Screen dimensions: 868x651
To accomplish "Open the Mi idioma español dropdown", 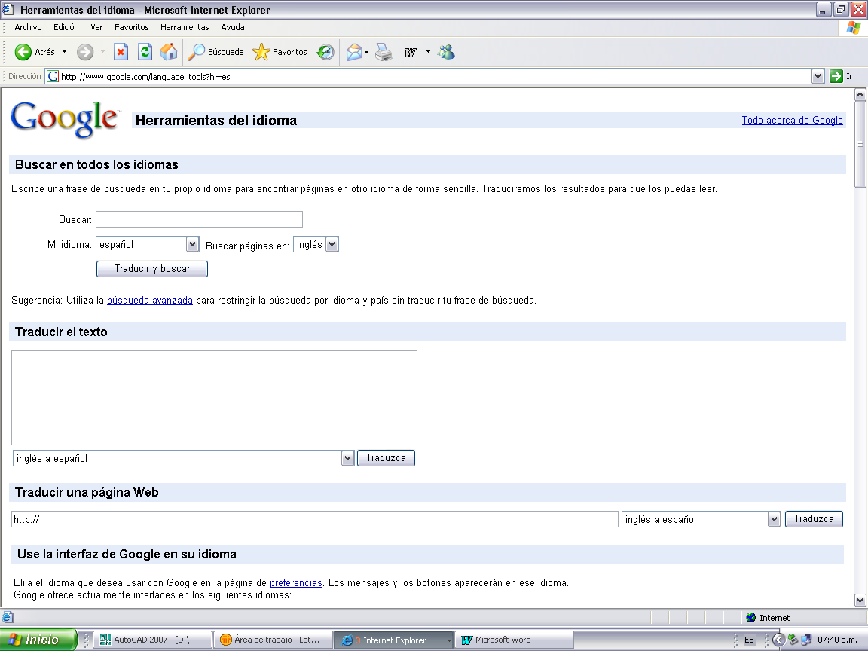I will pyautogui.click(x=147, y=244).
